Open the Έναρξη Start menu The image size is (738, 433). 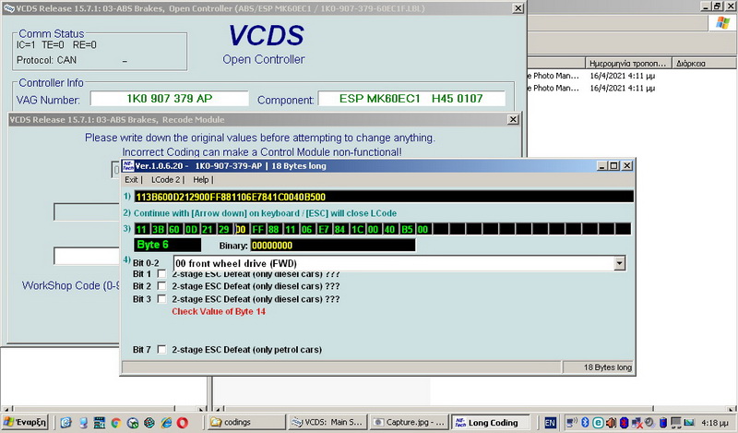tap(25, 422)
